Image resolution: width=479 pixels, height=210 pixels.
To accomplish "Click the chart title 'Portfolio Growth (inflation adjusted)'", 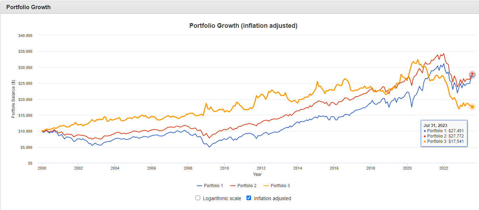I will [x=243, y=26].
